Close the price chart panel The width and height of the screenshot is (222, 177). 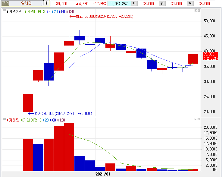(199, 11)
